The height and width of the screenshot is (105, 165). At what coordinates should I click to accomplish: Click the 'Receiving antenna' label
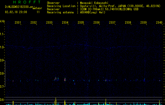click(60, 12)
